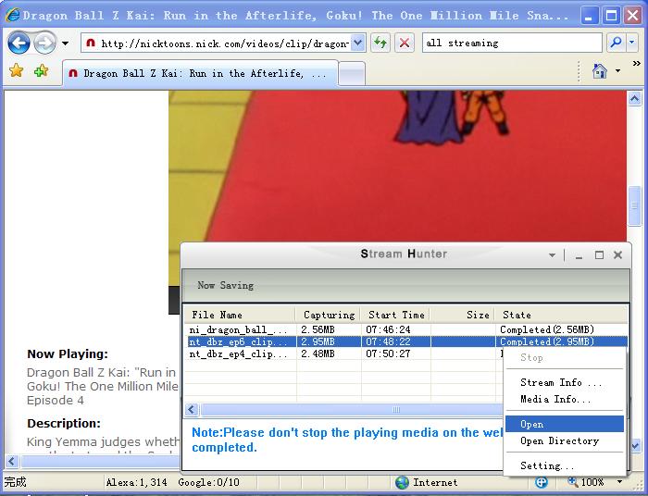Screen dimensions: 648x496
Task: Click the 07:46:24 start time
Action: coord(388,329)
